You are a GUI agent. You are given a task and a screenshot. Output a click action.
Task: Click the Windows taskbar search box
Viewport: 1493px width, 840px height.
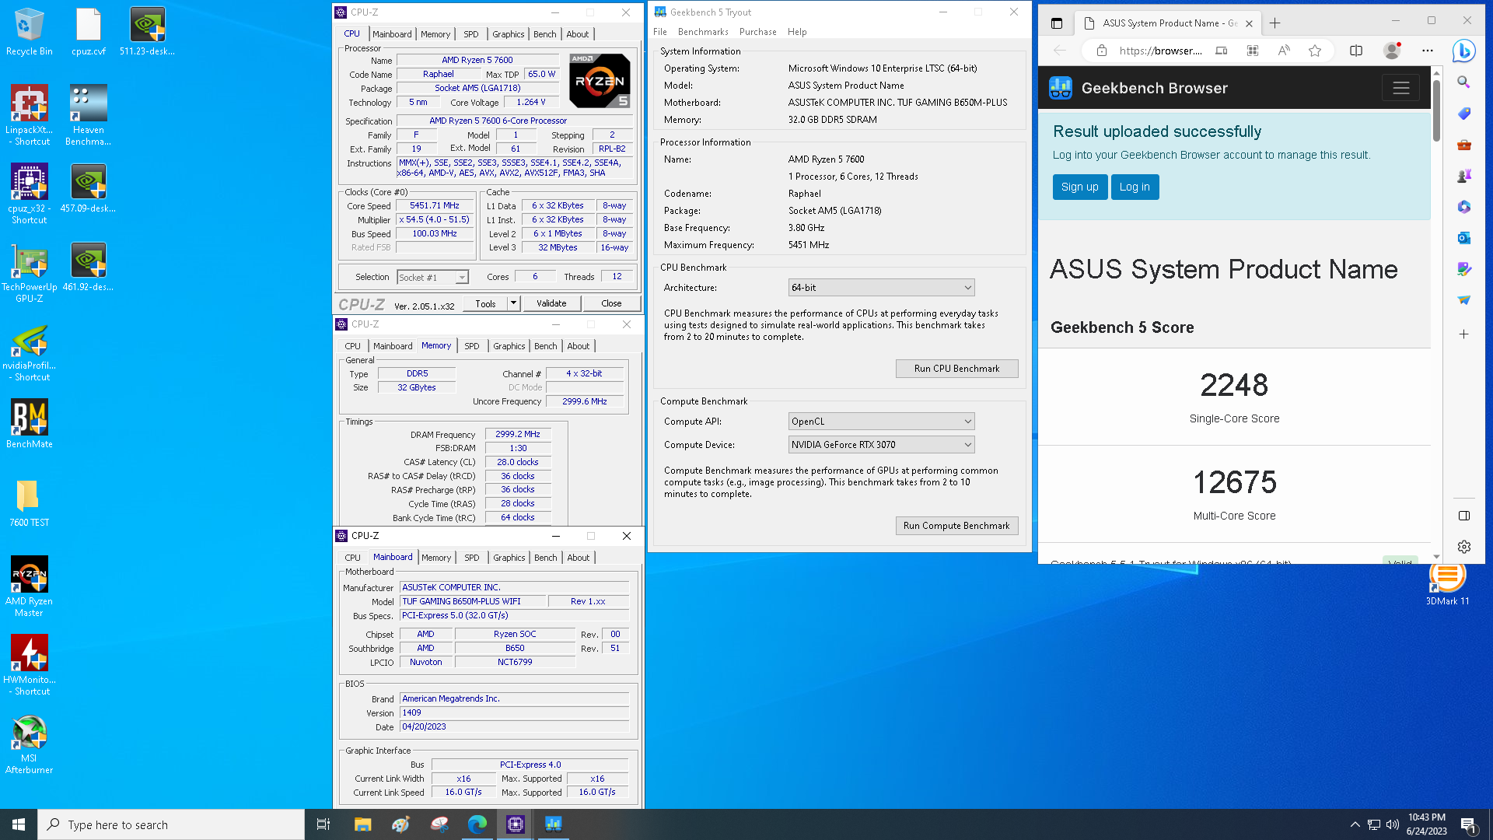click(170, 824)
